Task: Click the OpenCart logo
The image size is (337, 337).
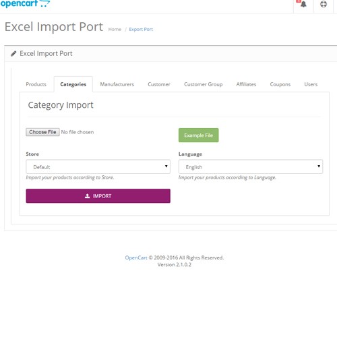Action: (x=25, y=3)
